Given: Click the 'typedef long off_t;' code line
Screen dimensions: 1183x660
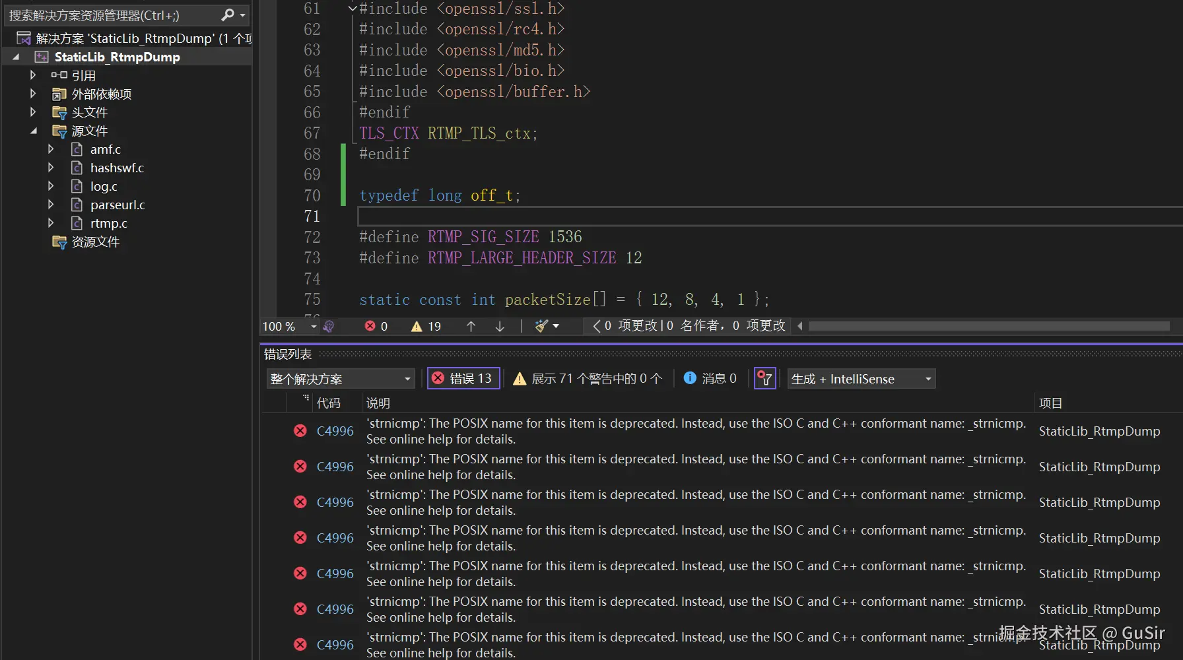Looking at the screenshot, I should tap(440, 195).
